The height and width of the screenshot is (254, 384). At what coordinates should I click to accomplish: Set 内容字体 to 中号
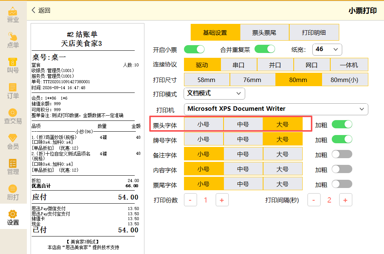coord(243,169)
